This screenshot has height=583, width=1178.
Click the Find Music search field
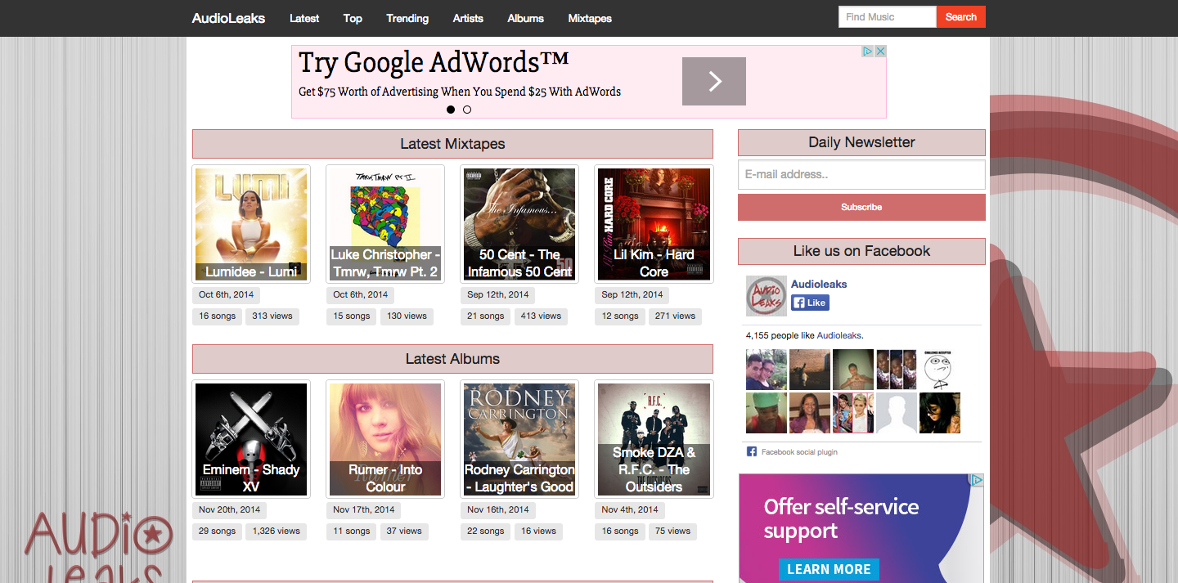(888, 16)
